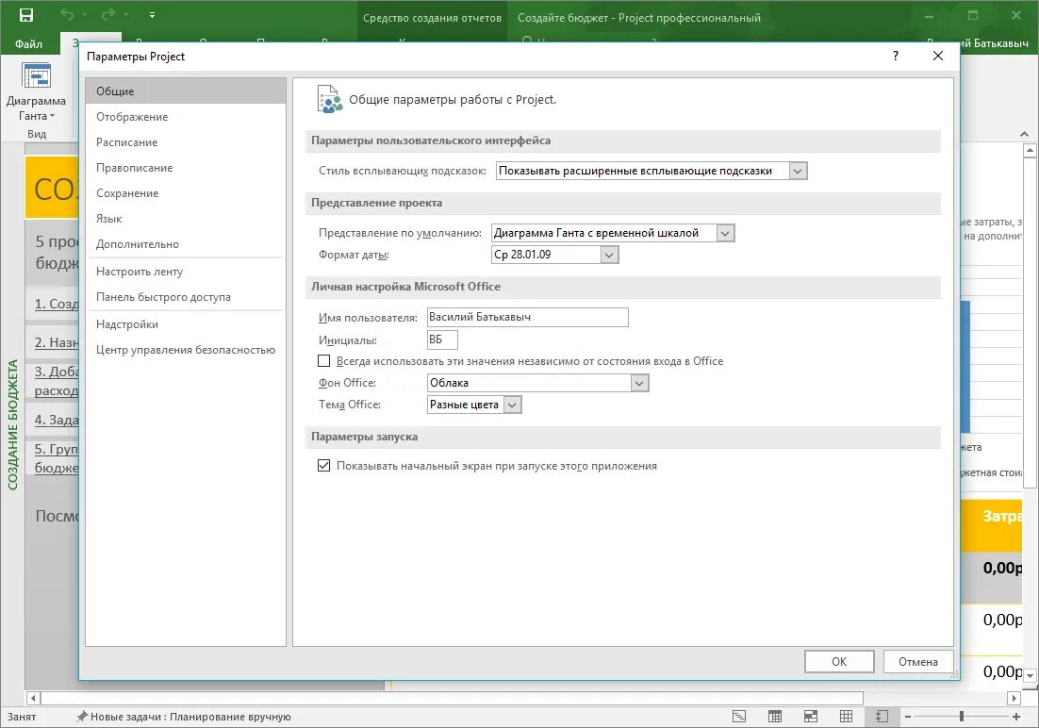Toggle Всегда использовать эти значения checkbox
Screen dimensions: 1039x728
pos(324,361)
